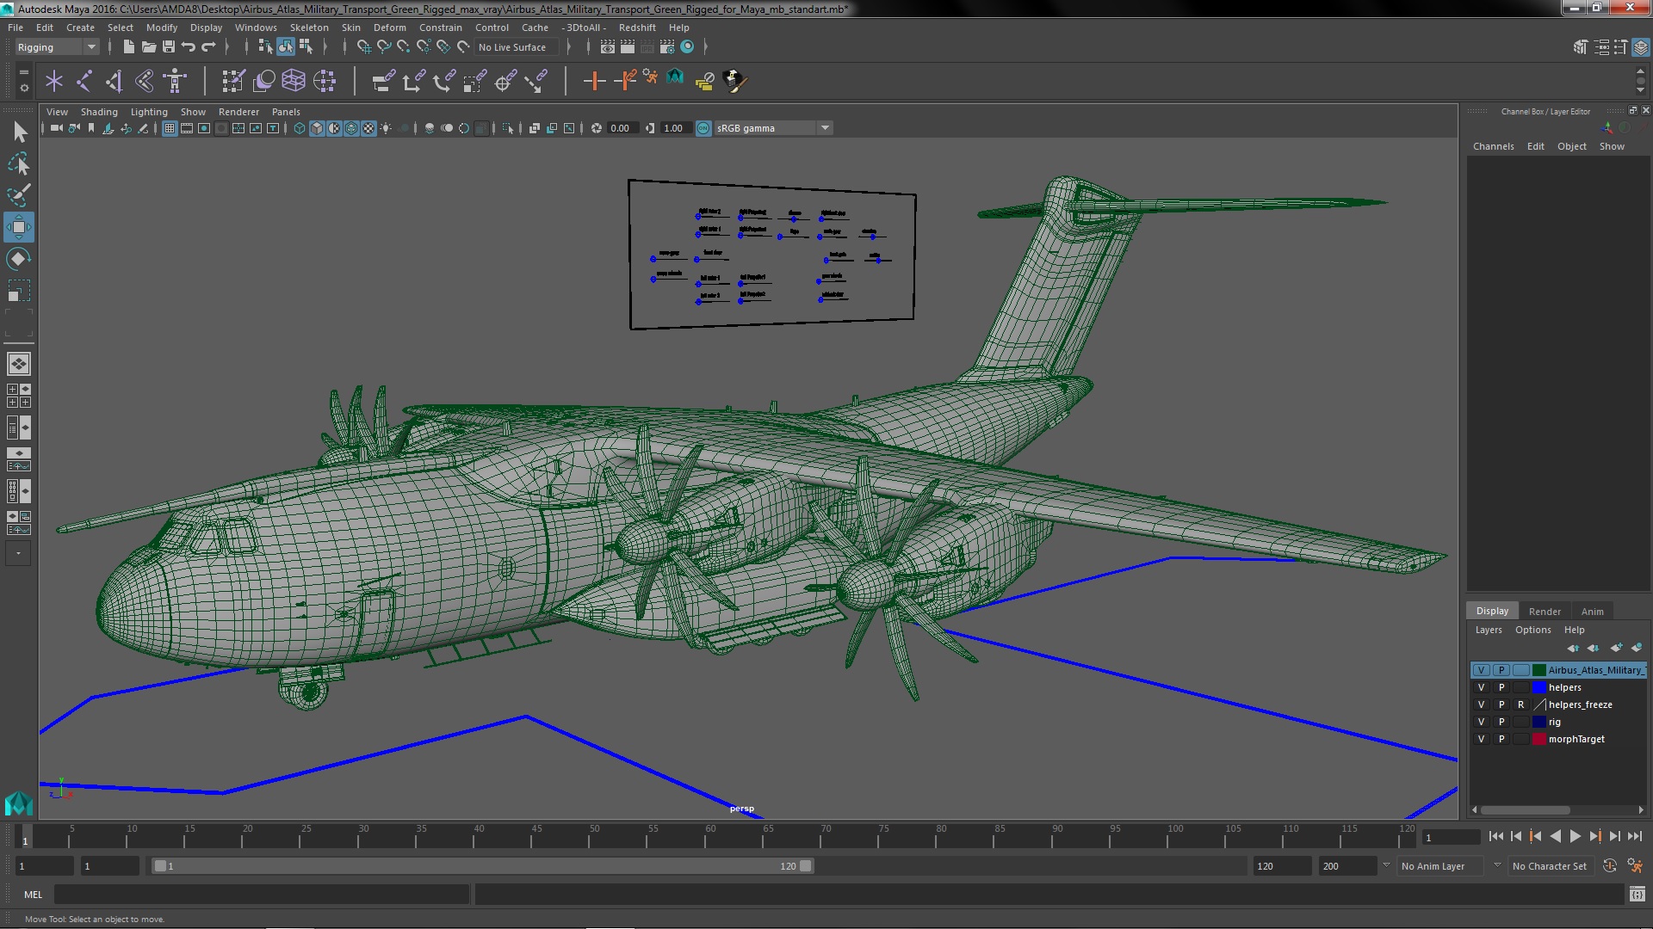Toggle viewport grid display icon

click(x=170, y=128)
